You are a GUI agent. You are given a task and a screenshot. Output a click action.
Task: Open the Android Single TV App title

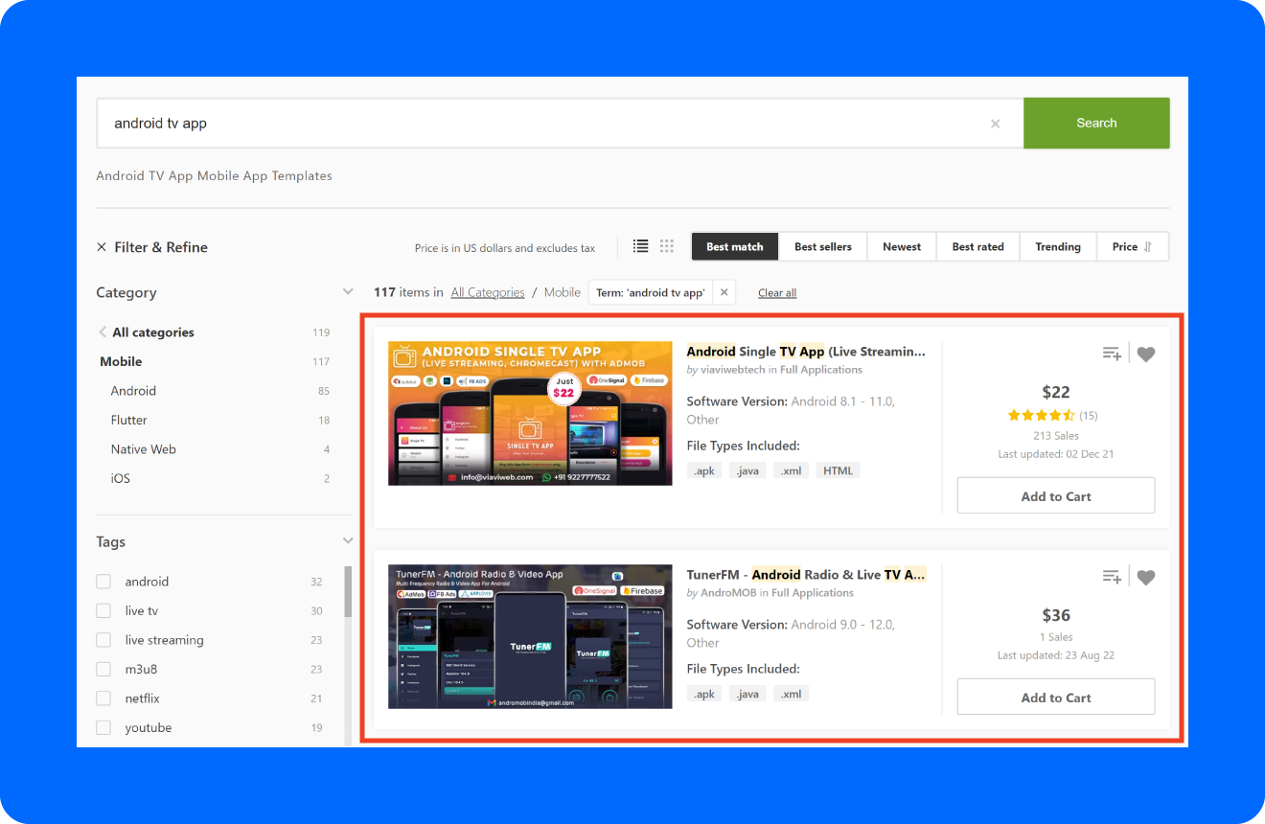(x=807, y=352)
